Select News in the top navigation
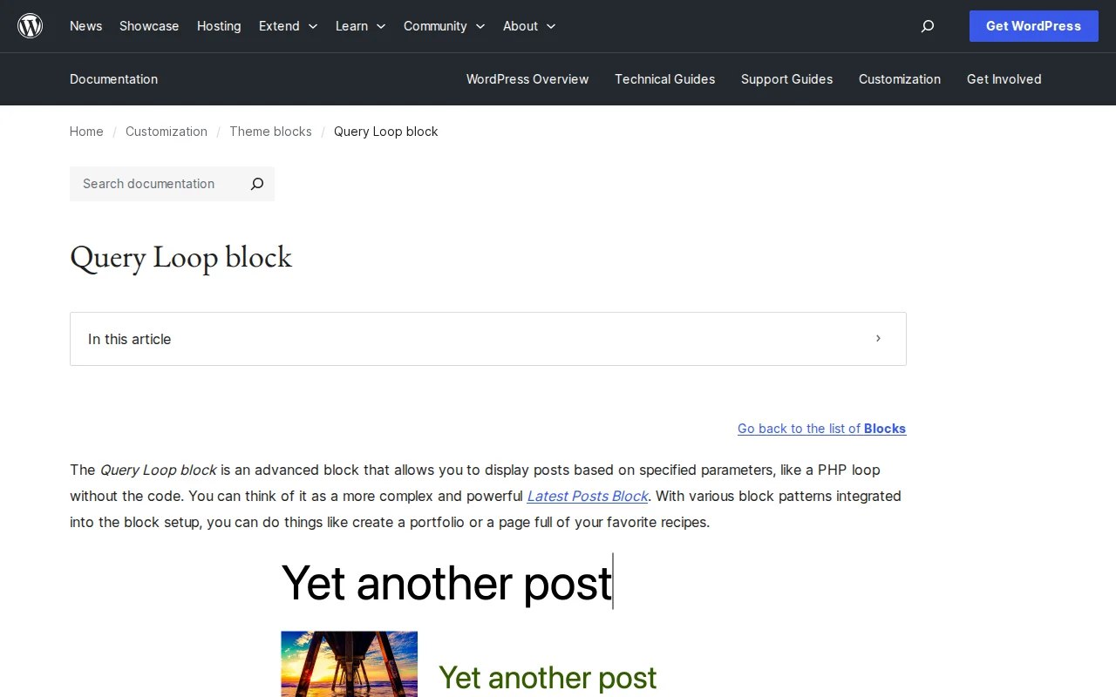1116x697 pixels. tap(85, 26)
